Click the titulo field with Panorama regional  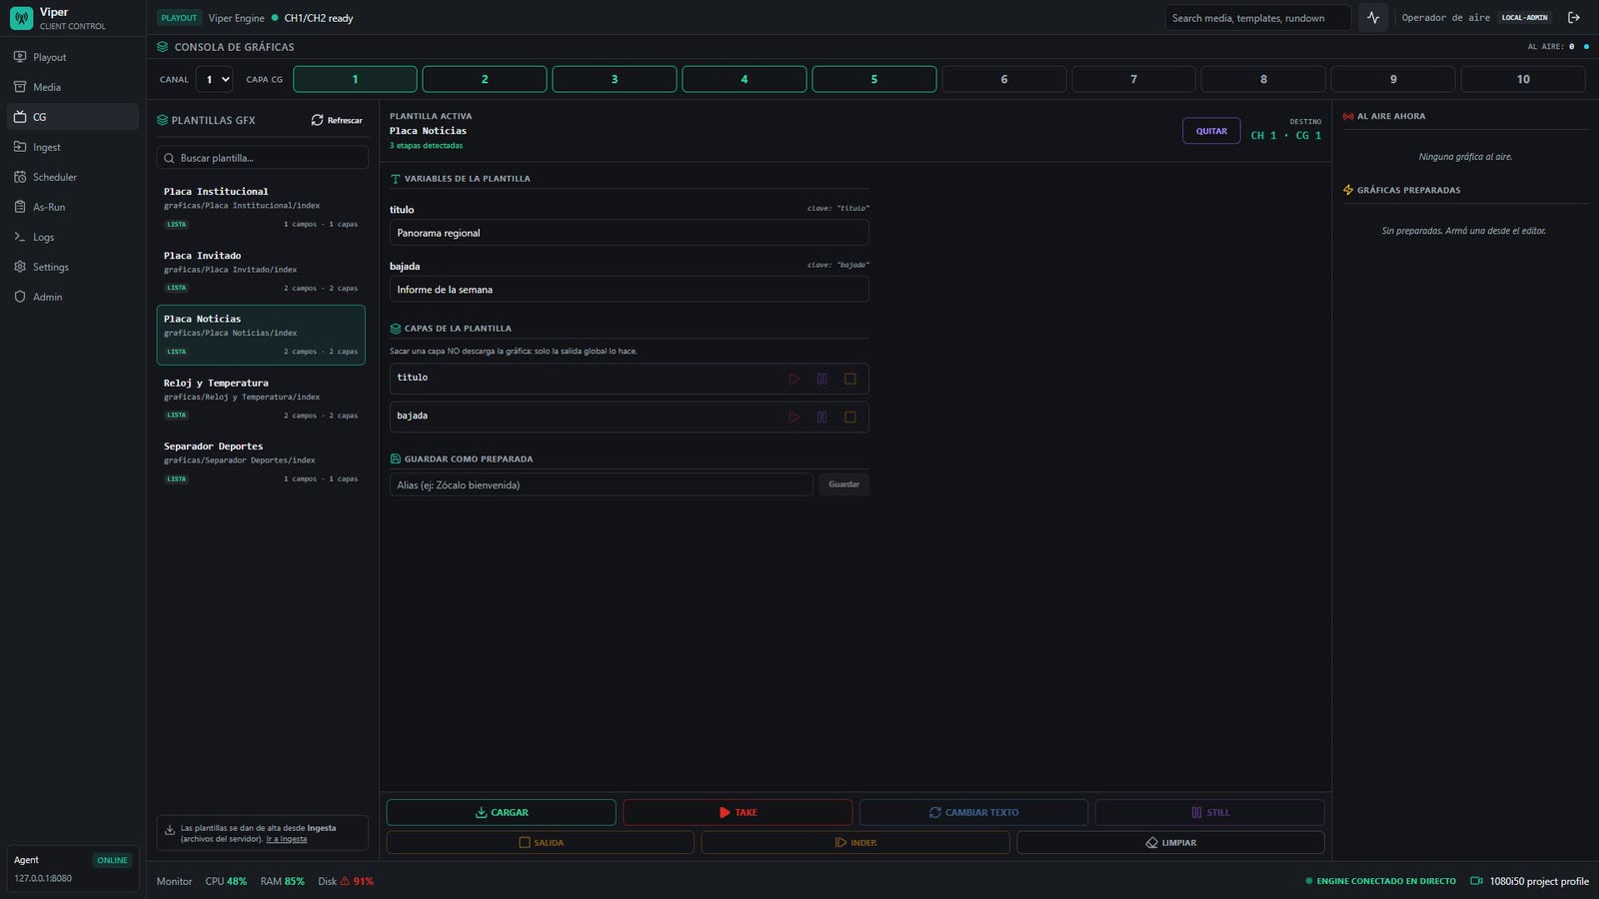point(630,233)
